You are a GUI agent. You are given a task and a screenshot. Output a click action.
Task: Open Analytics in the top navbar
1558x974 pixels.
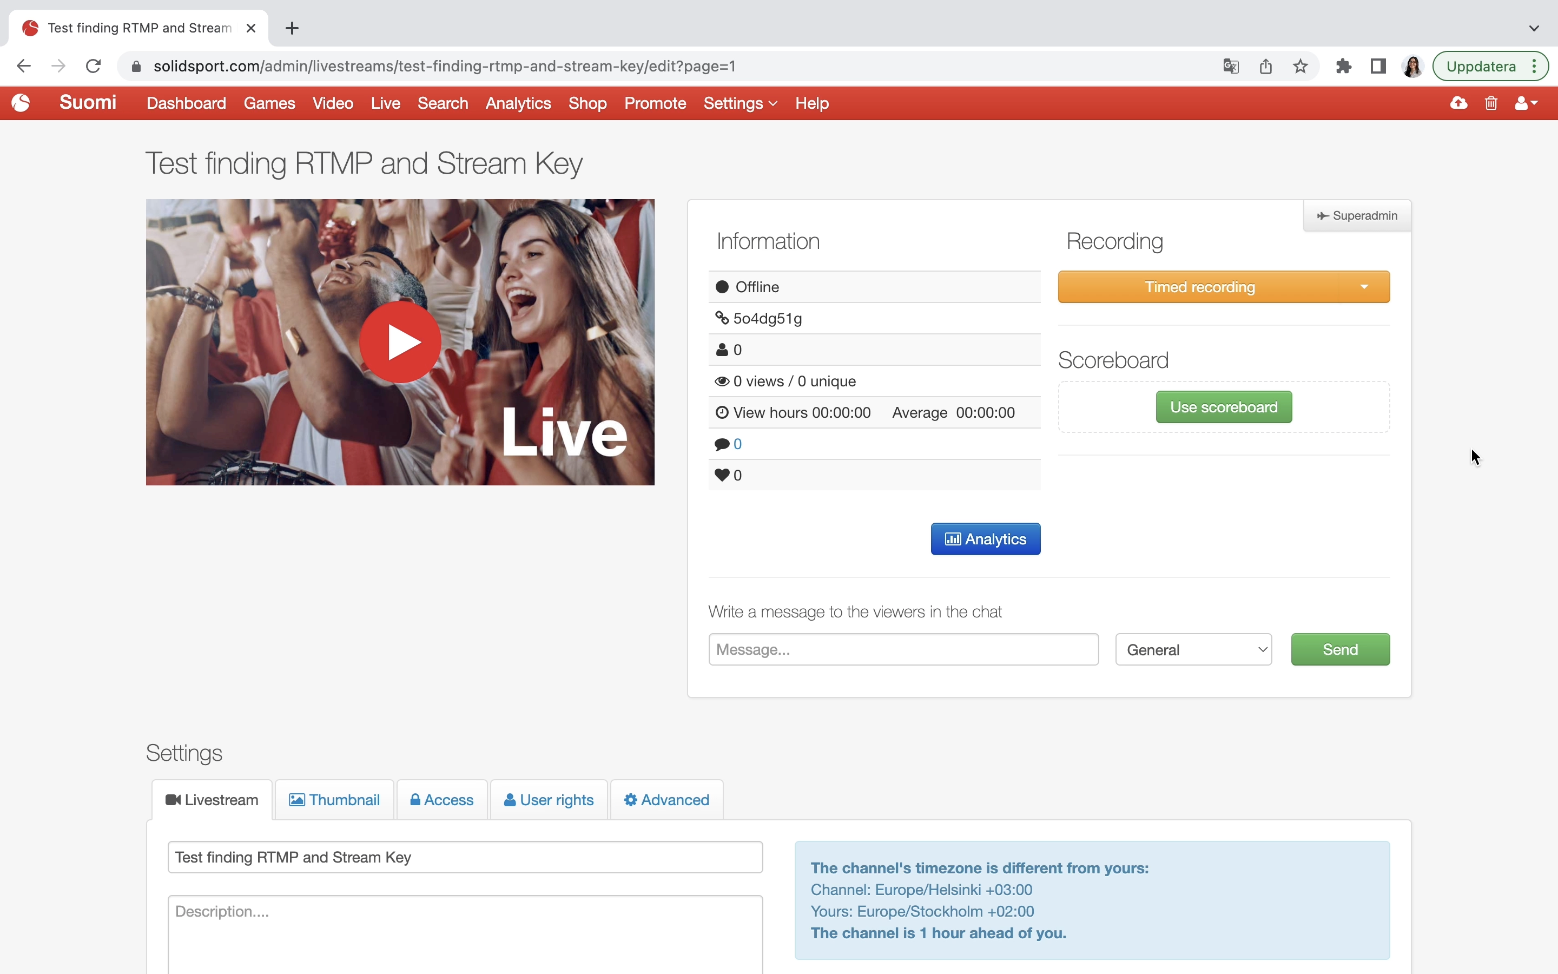tap(518, 103)
